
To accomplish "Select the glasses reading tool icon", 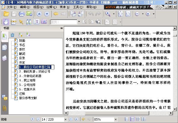I will [14, 22].
